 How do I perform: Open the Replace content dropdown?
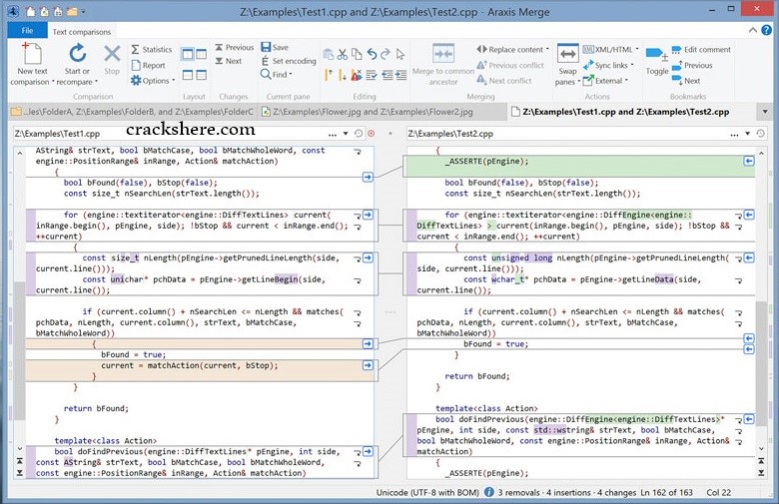point(513,49)
